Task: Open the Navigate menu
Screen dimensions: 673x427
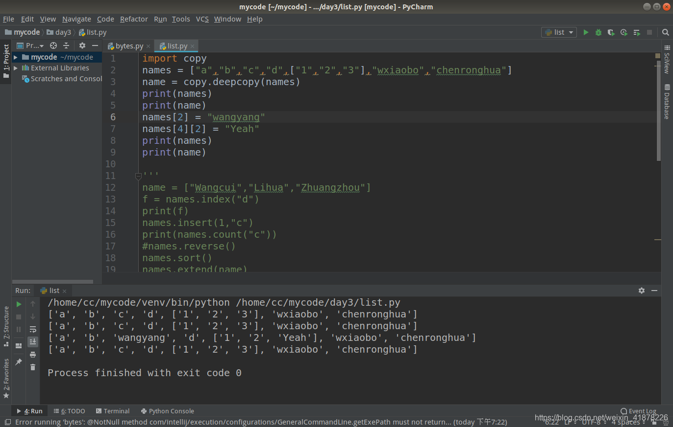Action: click(76, 19)
